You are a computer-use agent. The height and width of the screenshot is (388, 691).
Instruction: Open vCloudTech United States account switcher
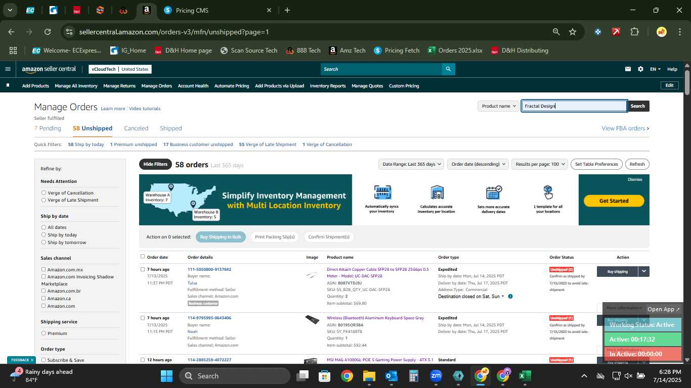click(x=120, y=69)
